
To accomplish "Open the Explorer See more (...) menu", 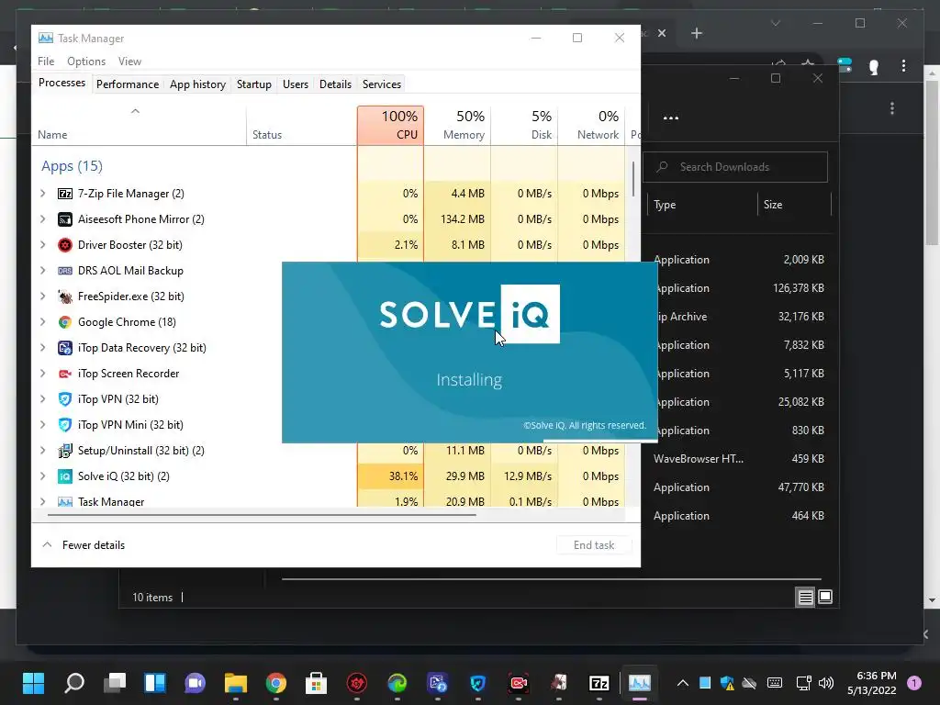I will pos(671,118).
